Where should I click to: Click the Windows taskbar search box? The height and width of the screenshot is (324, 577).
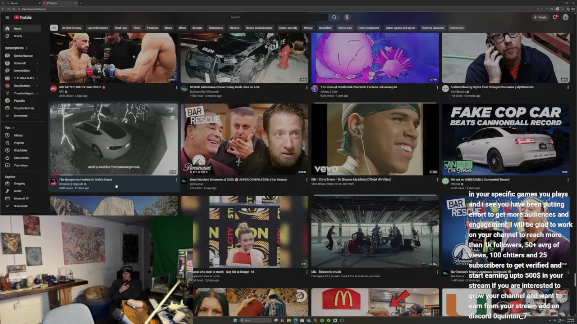256,320
